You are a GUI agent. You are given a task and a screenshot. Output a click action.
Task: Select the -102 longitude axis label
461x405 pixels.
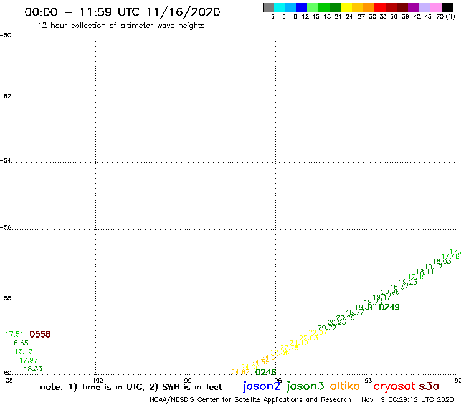tap(95, 381)
